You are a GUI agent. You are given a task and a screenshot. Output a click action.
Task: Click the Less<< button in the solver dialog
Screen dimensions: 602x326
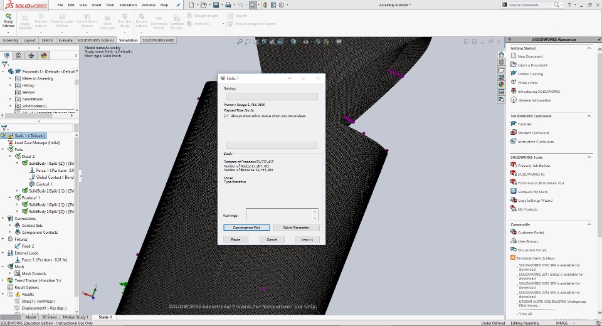tap(307, 239)
